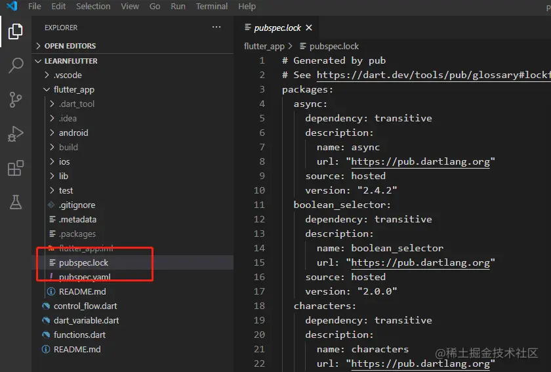Click version "2.0.0" value on line 17
Screen dimensions: 551x372
[x=377, y=291]
